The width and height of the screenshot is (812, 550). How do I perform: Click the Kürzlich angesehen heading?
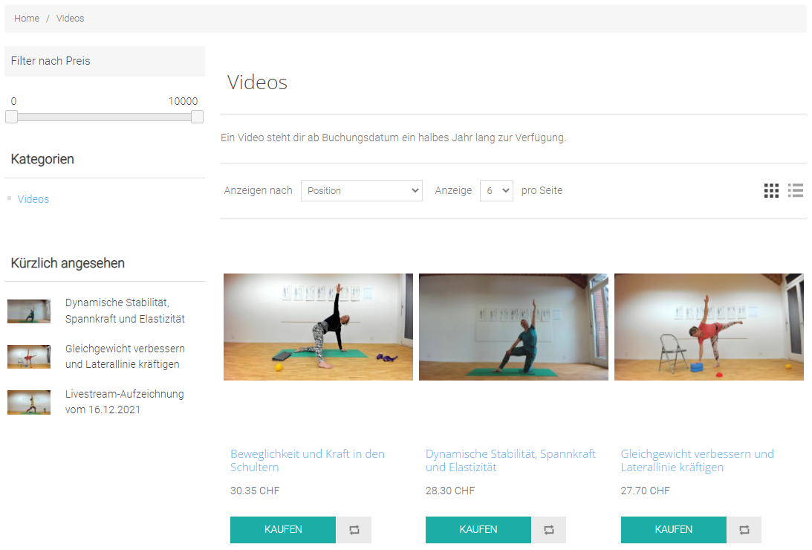click(x=68, y=263)
